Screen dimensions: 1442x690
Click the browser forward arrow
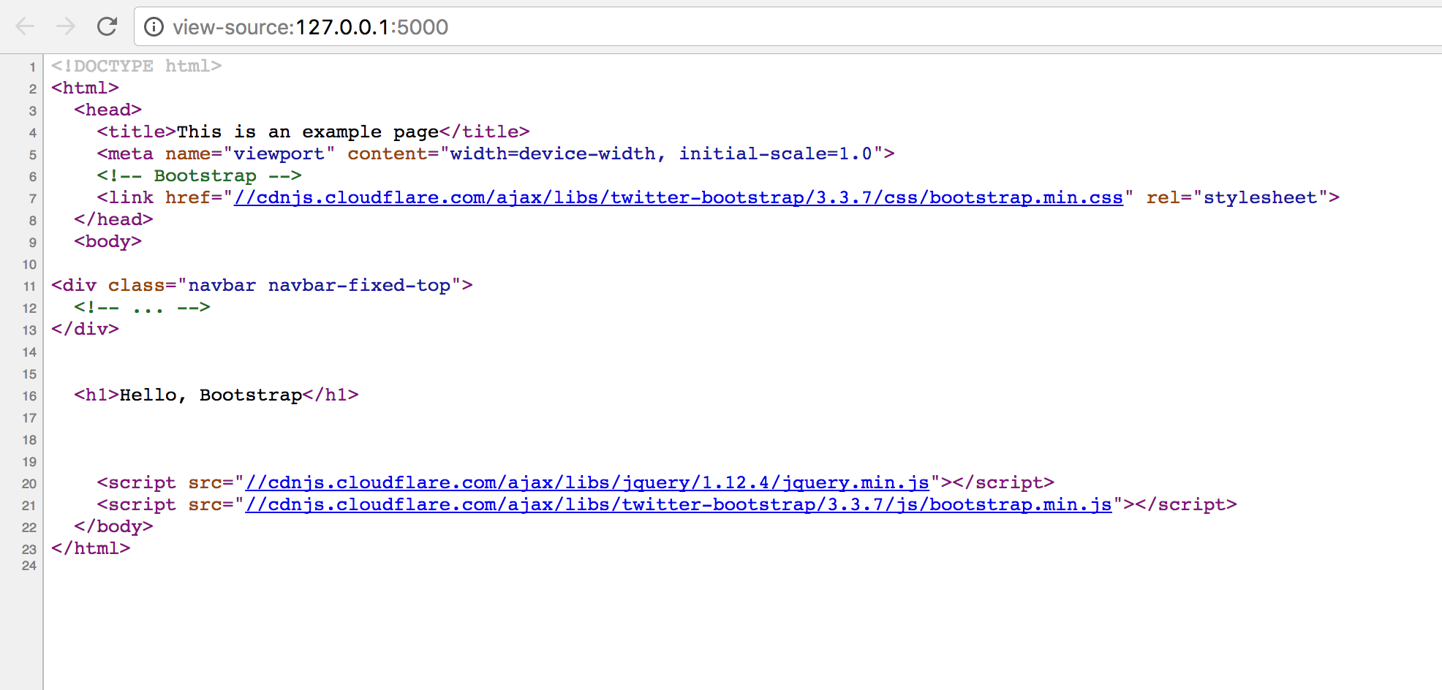66,27
